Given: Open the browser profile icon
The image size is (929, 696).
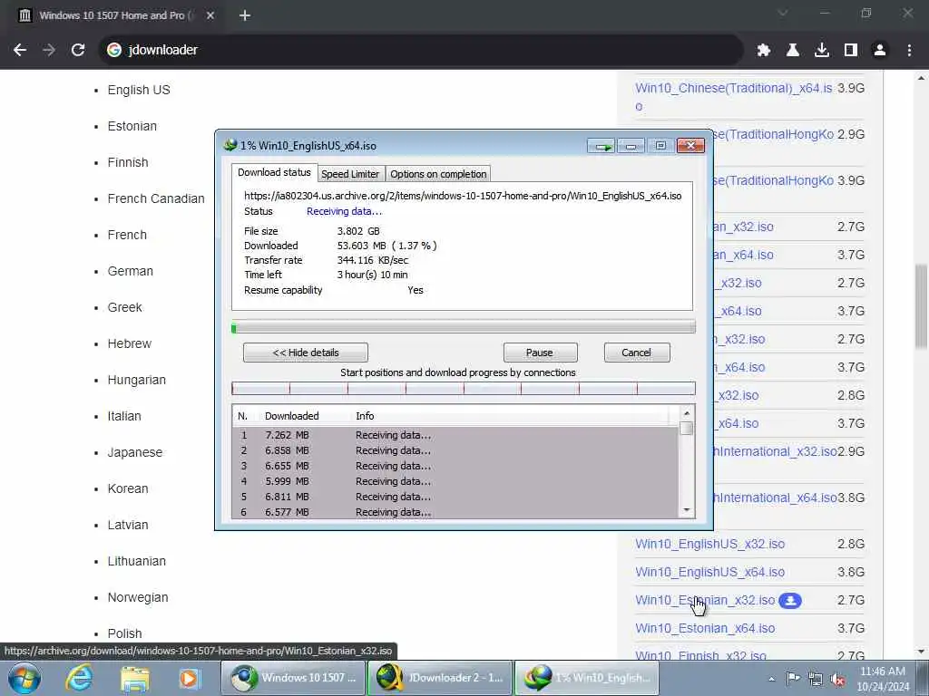Looking at the screenshot, I should pyautogui.click(x=880, y=51).
